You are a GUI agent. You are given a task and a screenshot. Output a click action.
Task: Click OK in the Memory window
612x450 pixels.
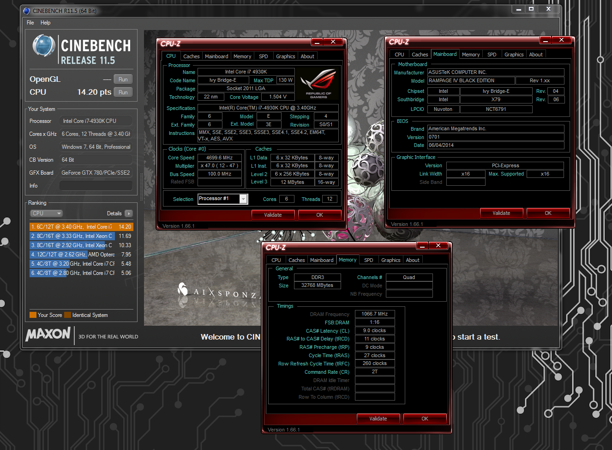pyautogui.click(x=425, y=419)
